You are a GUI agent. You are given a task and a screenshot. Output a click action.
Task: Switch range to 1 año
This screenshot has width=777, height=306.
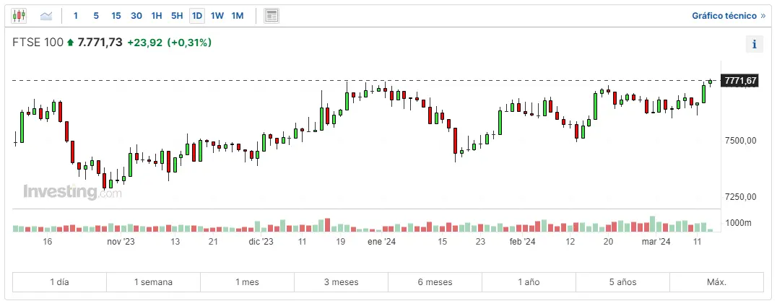click(x=529, y=281)
